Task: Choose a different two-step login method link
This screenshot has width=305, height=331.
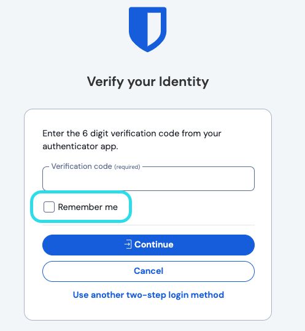Action: pos(149,295)
